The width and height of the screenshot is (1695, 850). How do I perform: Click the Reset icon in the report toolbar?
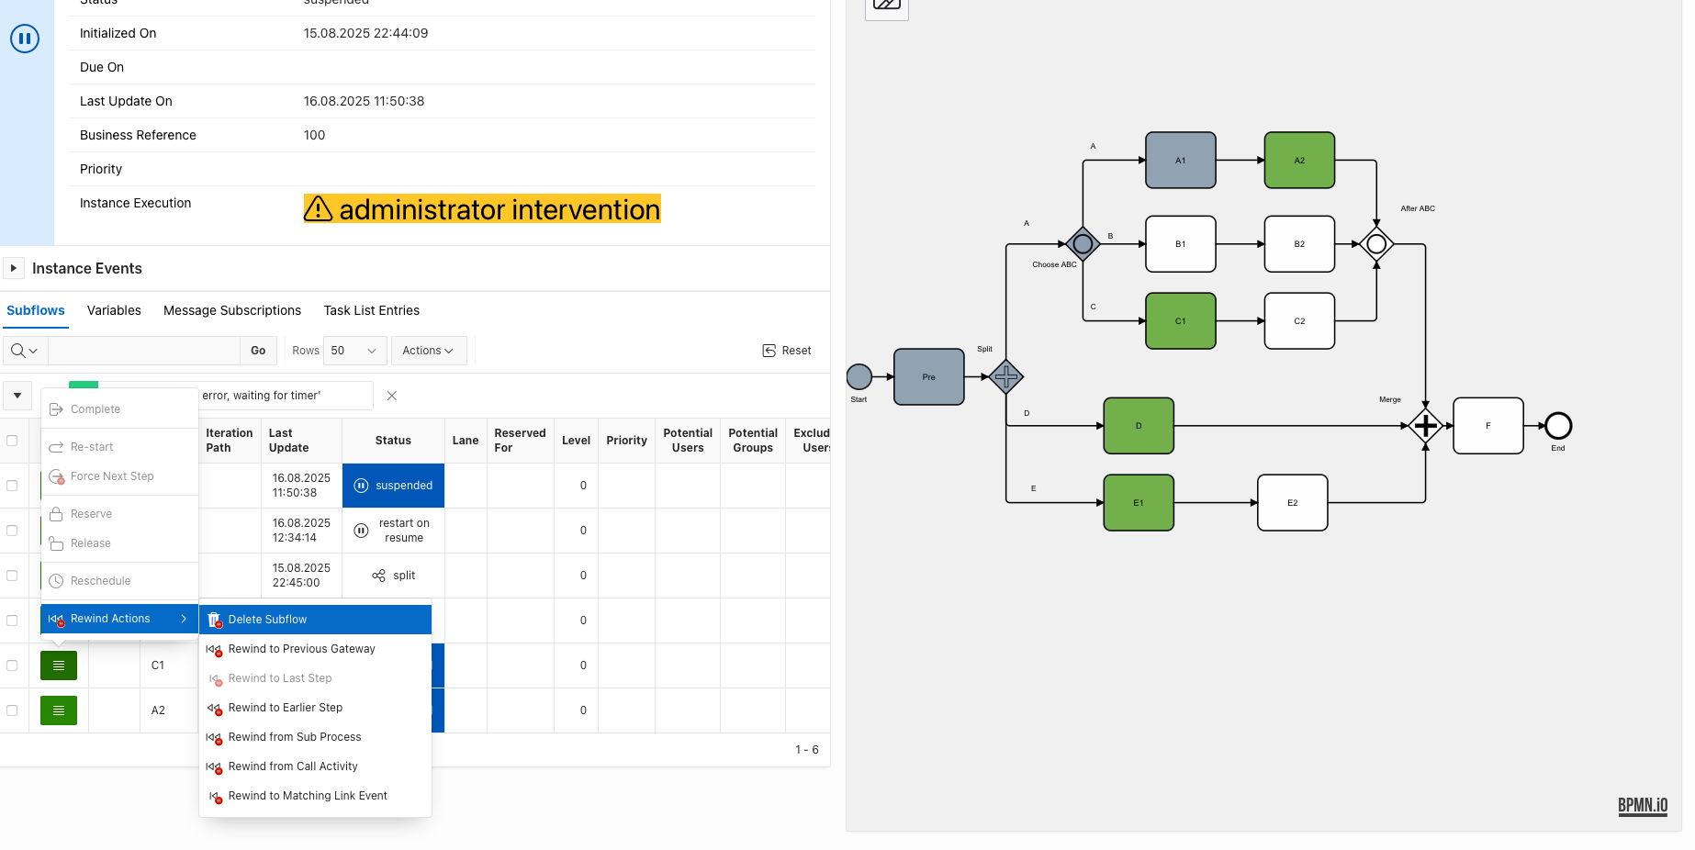pyautogui.click(x=769, y=351)
